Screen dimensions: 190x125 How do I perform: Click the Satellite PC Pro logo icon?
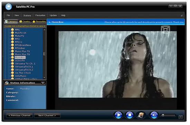click(9, 7)
